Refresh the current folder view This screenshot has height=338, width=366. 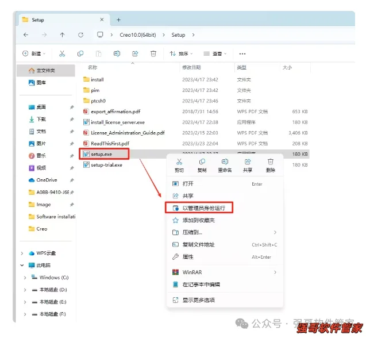[x=81, y=35]
